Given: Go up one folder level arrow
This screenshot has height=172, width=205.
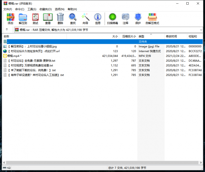Looking at the screenshot, I should coord(7,30).
